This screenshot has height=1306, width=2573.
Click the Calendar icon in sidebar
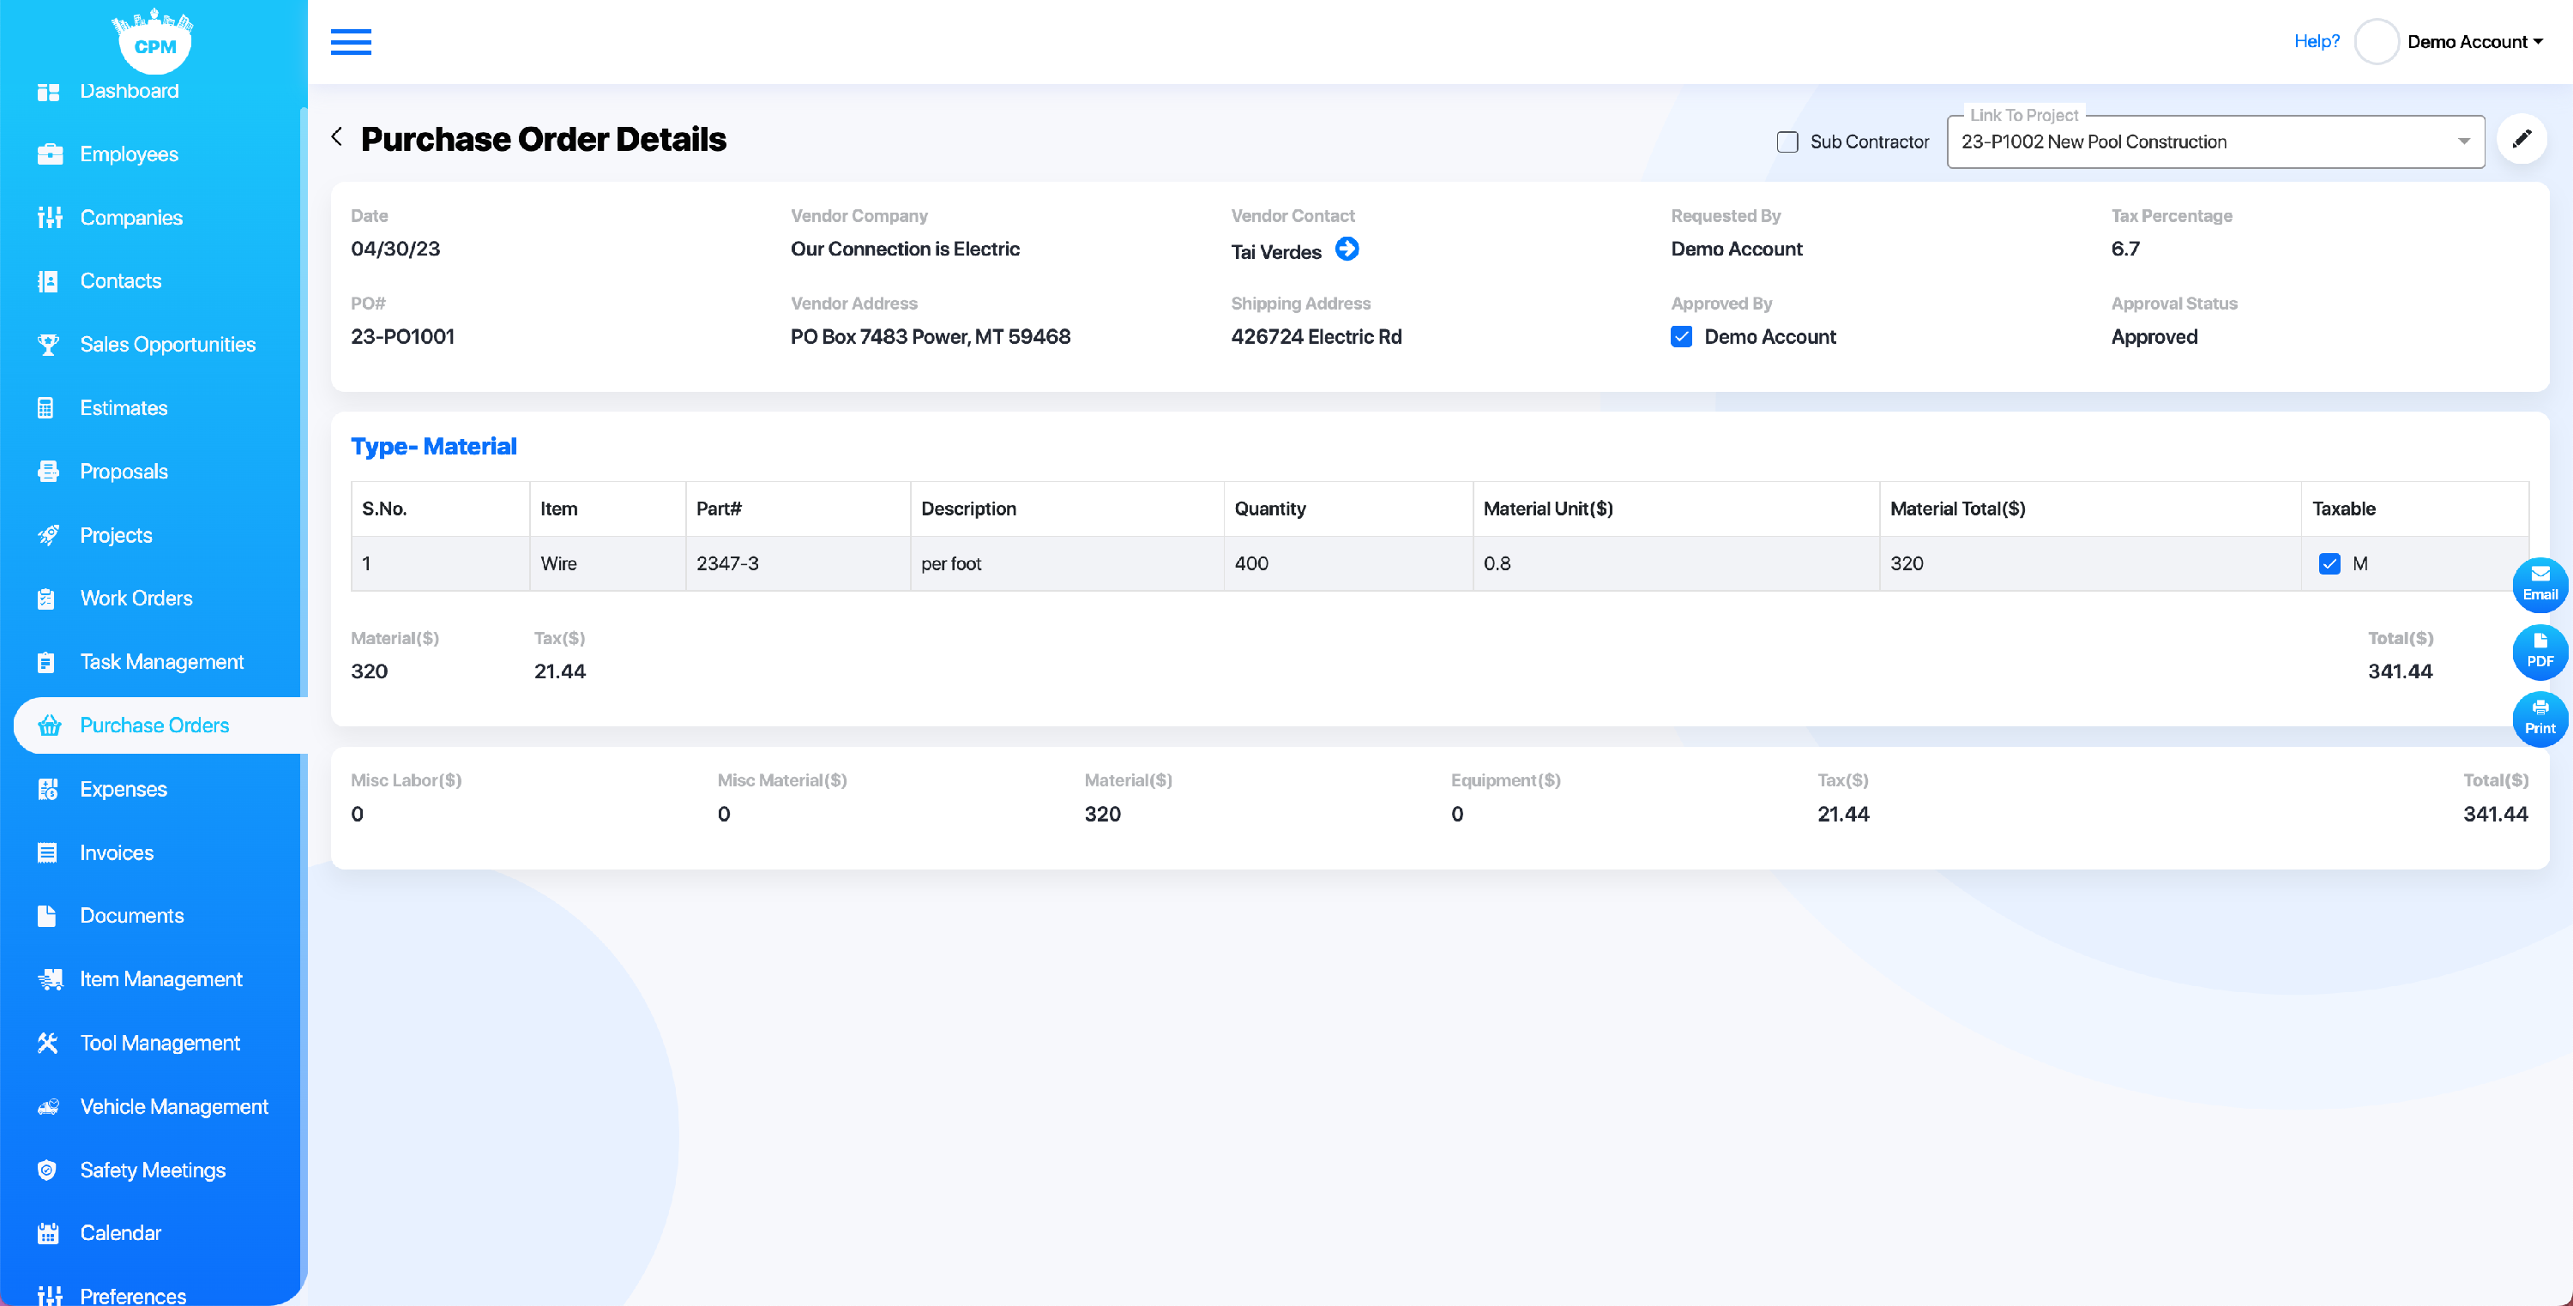point(48,1233)
